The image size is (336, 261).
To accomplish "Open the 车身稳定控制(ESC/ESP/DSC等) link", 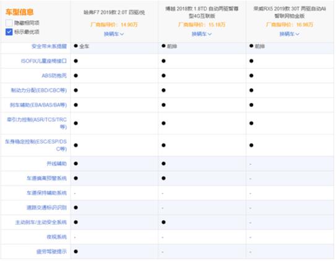I will click(x=36, y=145).
